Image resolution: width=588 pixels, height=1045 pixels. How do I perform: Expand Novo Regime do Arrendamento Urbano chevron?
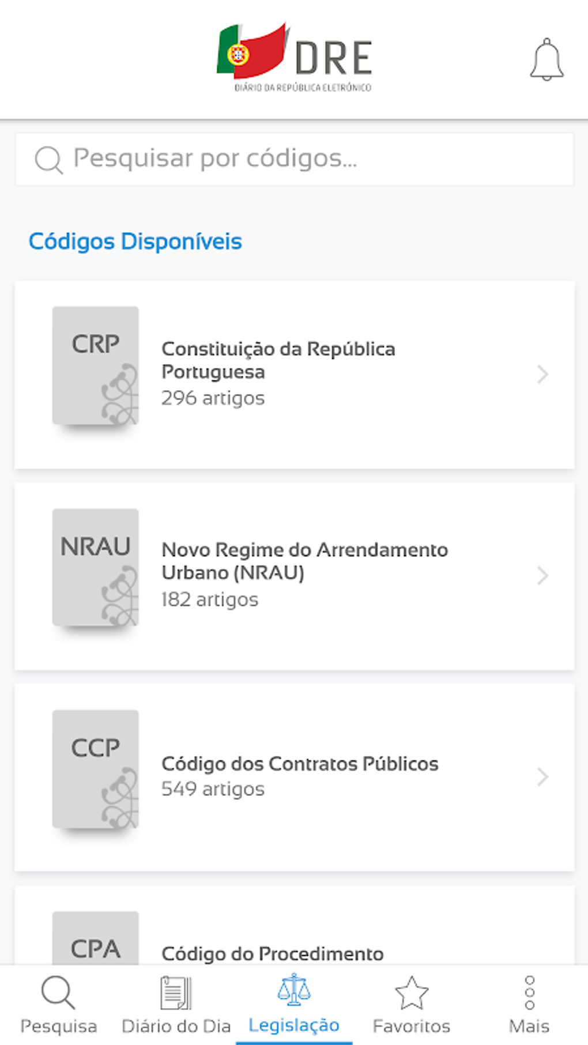click(542, 575)
